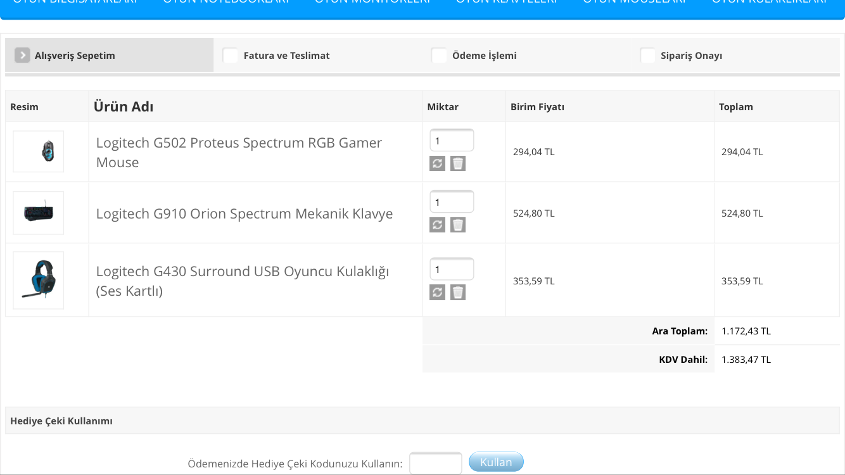This screenshot has height=475, width=845.
Task: Go to the Ödeme İşlemi step
Action: tap(526, 55)
